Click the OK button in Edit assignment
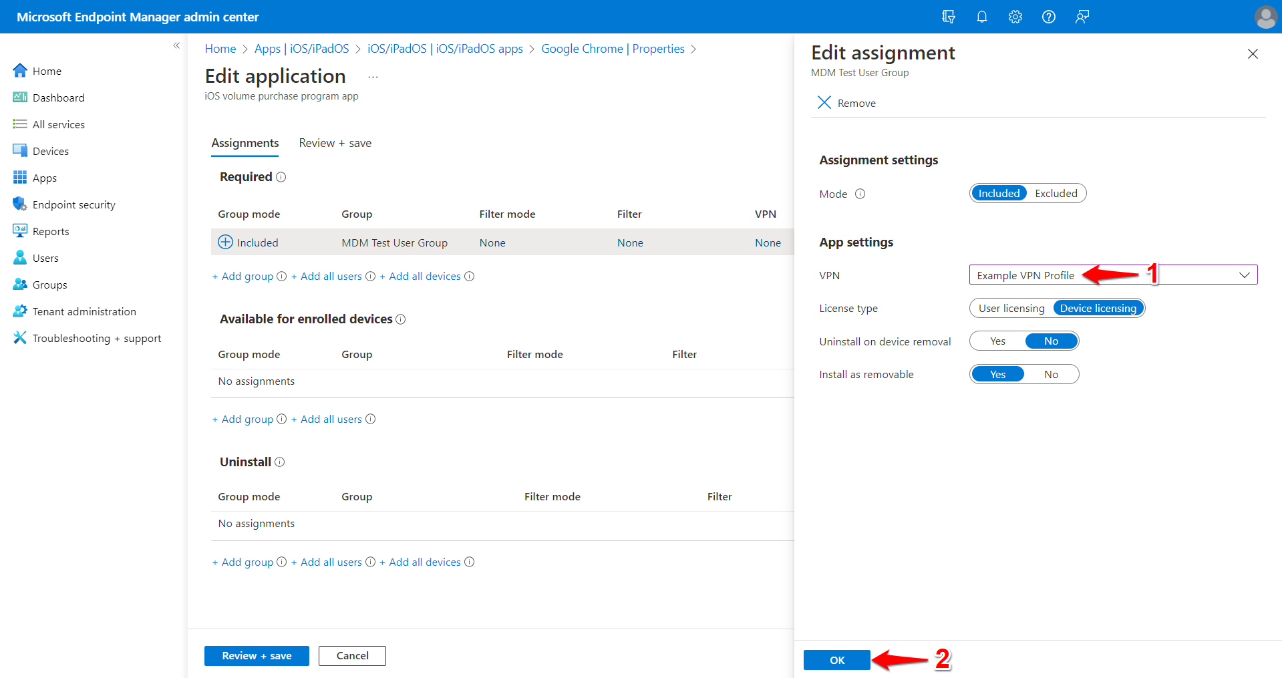This screenshot has height=678, width=1282. tap(836, 659)
